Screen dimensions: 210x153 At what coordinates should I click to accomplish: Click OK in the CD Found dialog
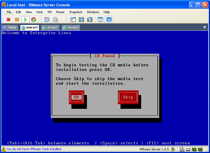(x=77, y=97)
